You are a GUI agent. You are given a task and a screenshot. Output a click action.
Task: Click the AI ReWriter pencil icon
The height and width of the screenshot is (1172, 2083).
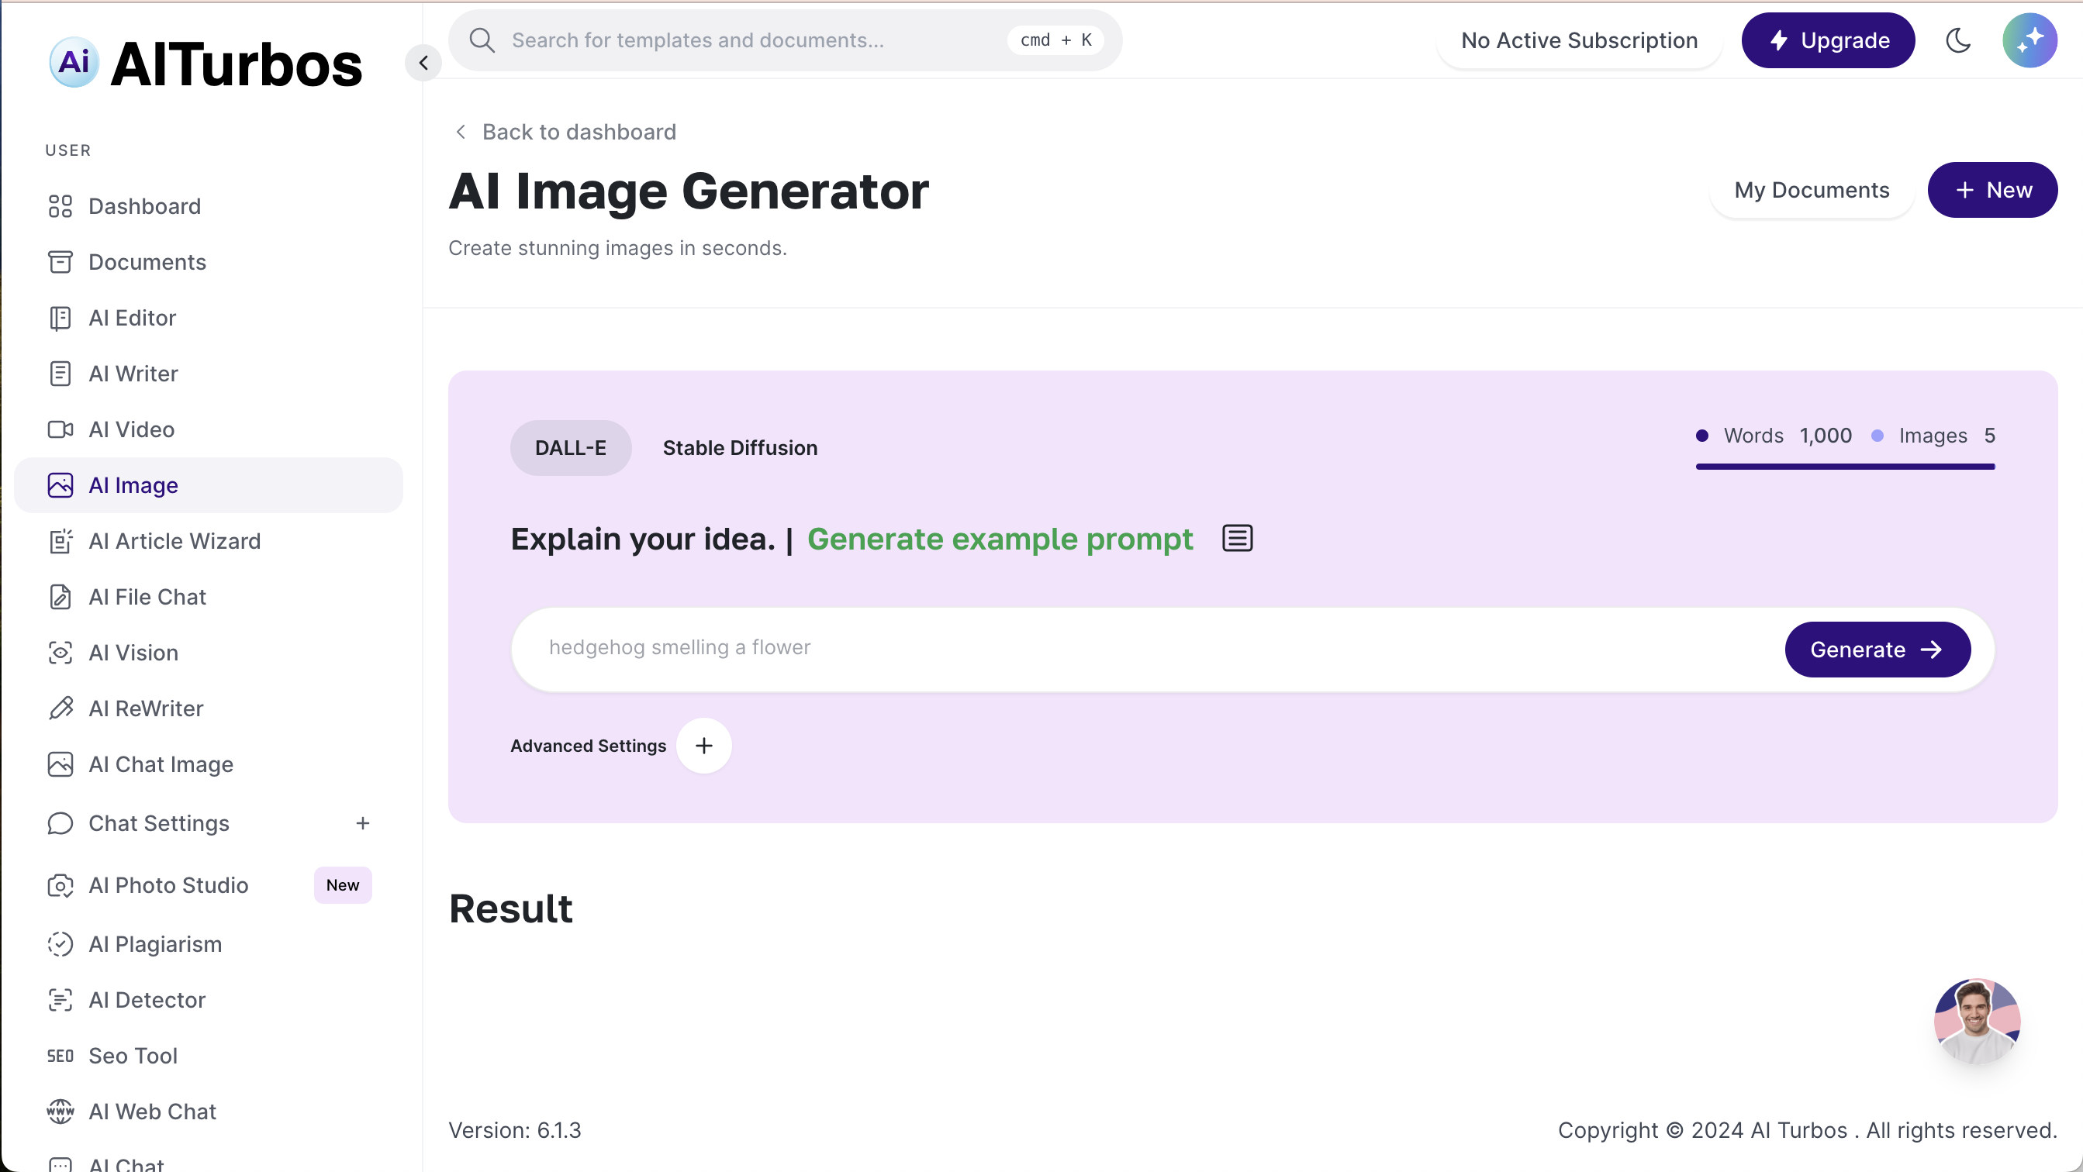(60, 708)
